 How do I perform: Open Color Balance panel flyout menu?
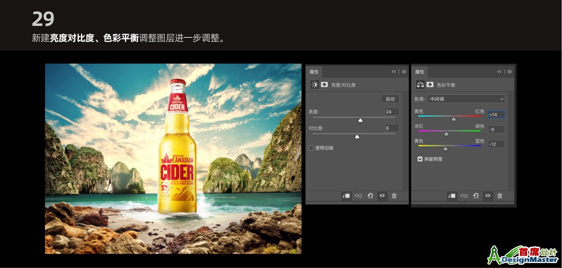(510, 72)
